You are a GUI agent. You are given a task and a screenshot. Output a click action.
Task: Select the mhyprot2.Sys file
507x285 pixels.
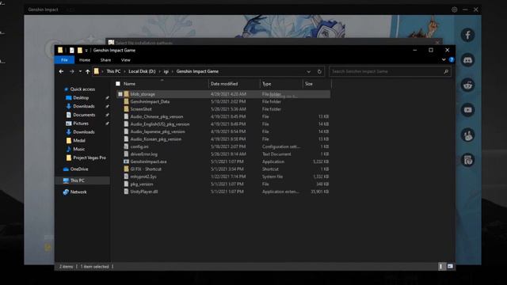[x=143, y=177]
